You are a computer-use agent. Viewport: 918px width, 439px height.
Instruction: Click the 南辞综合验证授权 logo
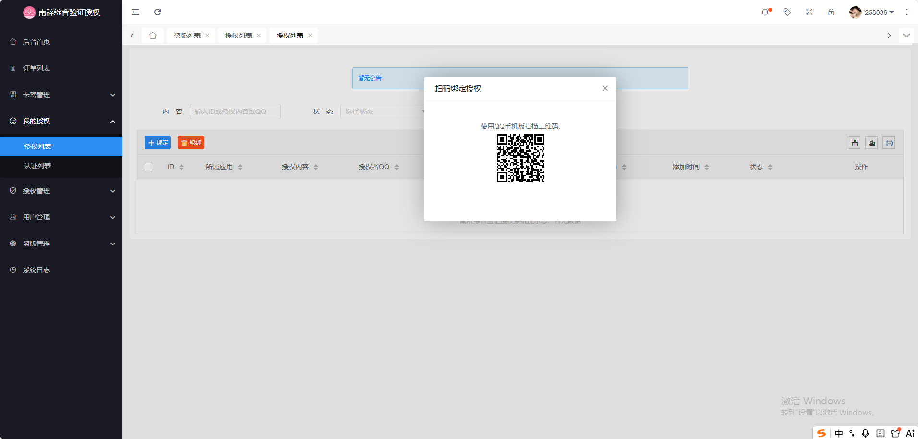pos(61,12)
